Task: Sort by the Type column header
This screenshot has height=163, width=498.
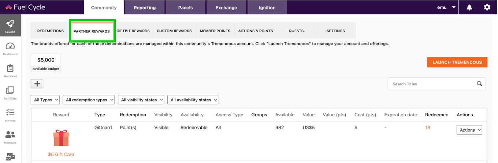Action: pos(100,115)
